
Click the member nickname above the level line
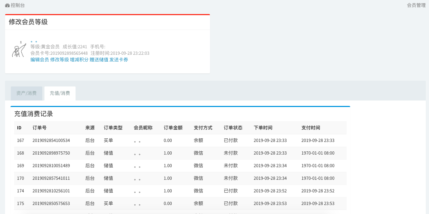(34, 42)
